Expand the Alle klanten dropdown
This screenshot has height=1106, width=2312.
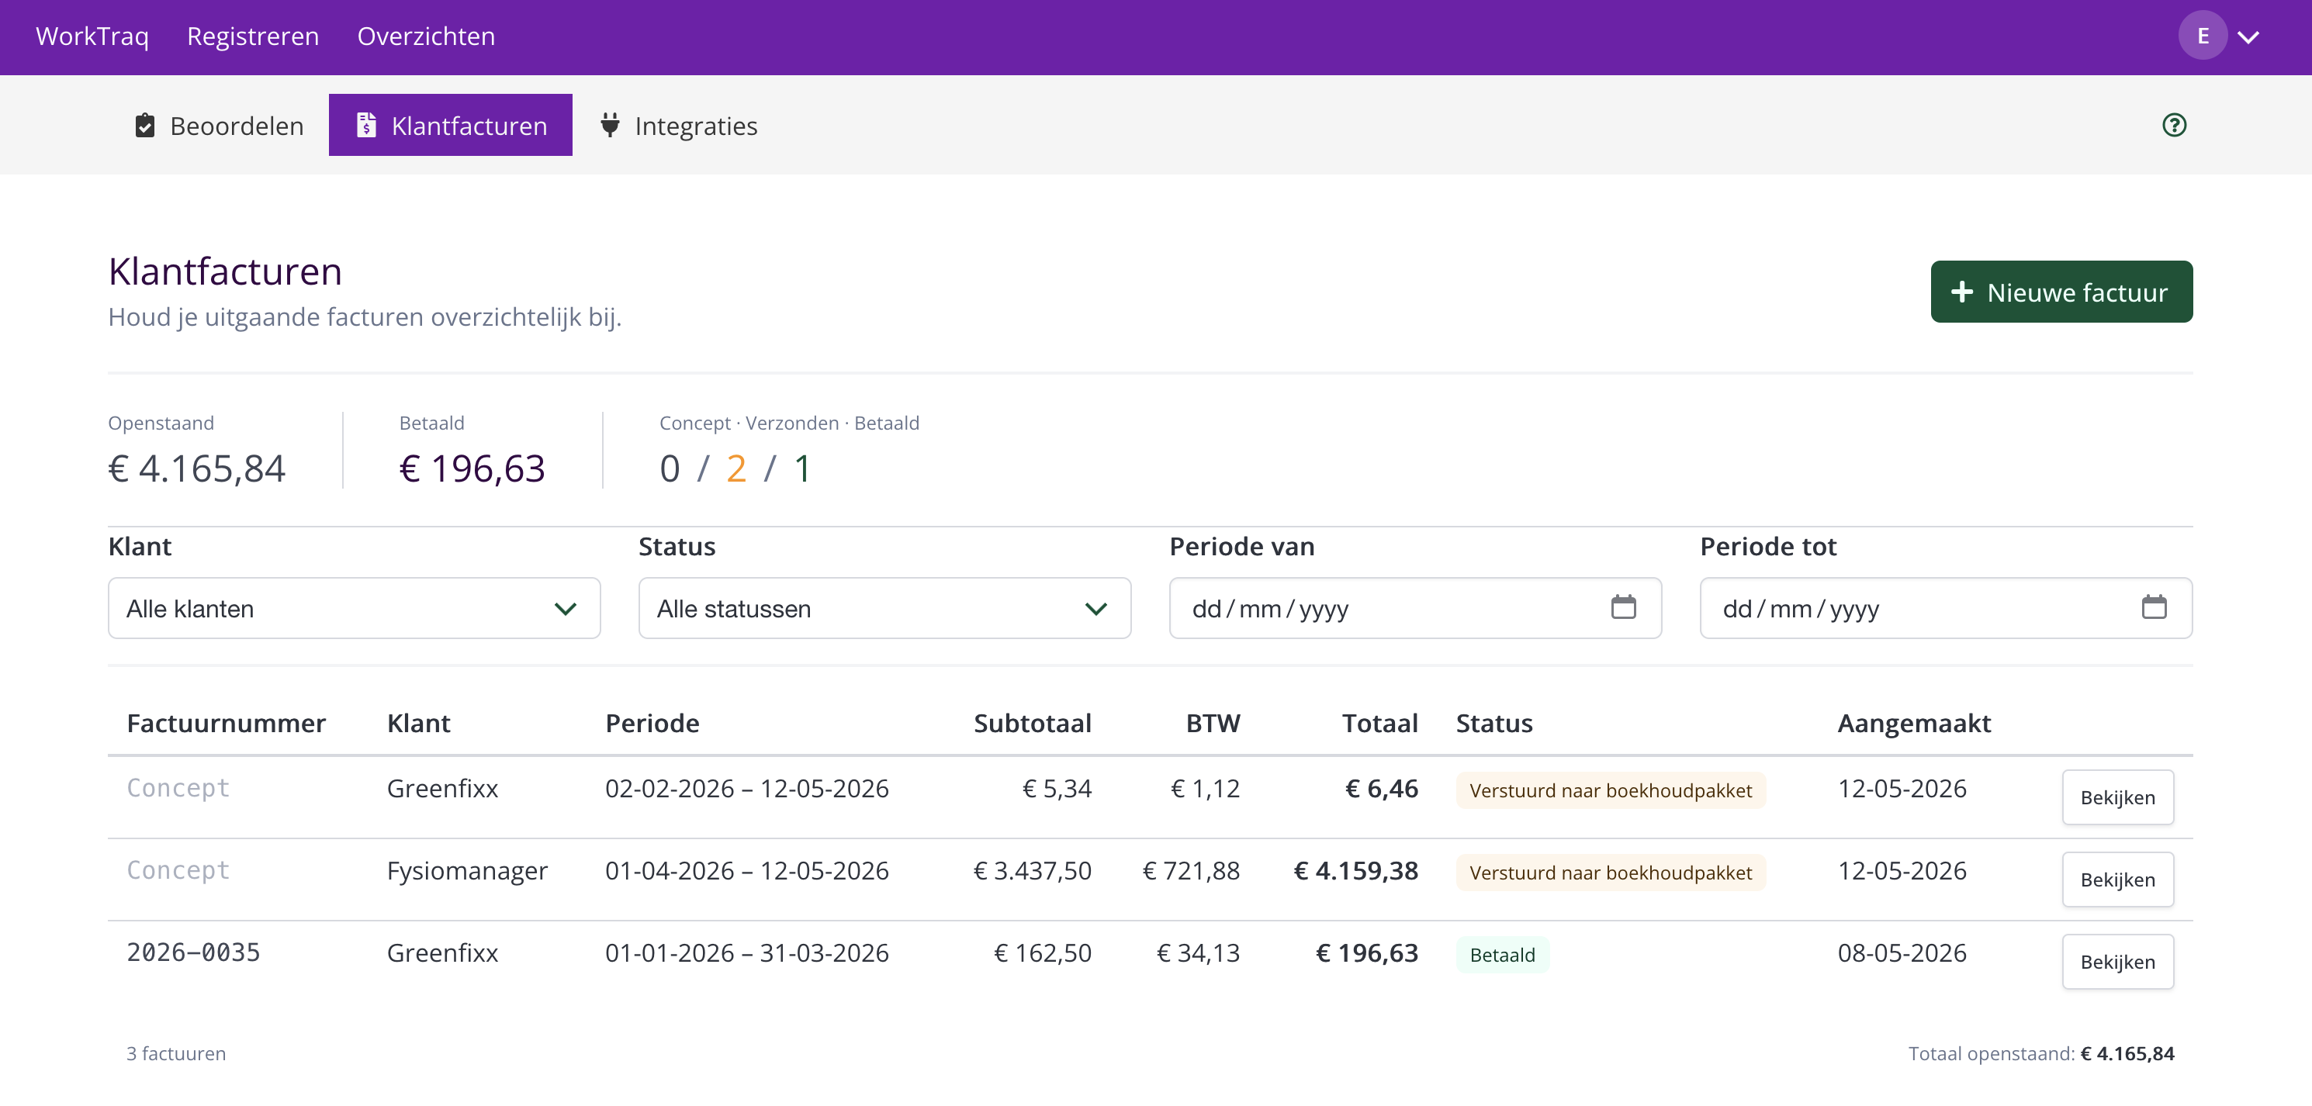[354, 608]
